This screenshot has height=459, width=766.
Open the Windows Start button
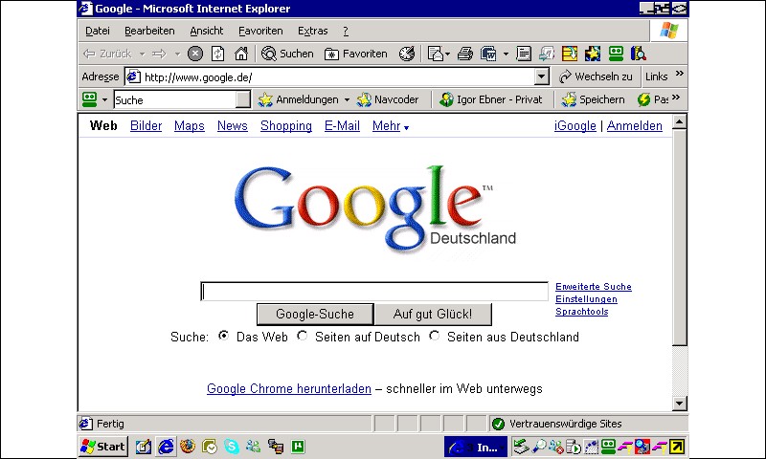(103, 447)
